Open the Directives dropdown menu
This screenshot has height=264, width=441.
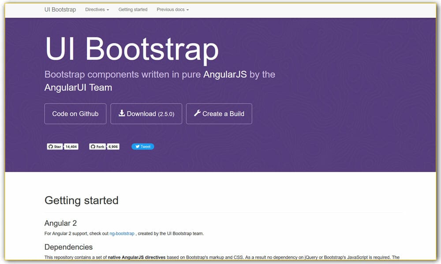(x=97, y=9)
